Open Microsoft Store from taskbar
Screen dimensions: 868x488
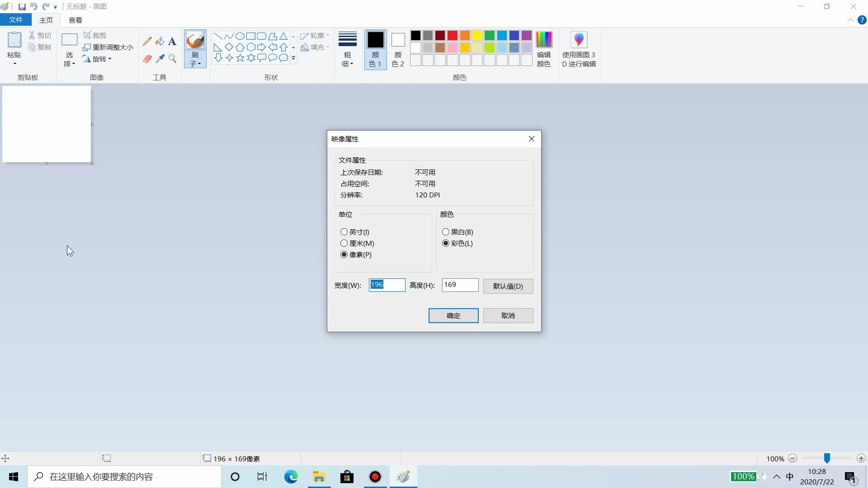coord(347,477)
